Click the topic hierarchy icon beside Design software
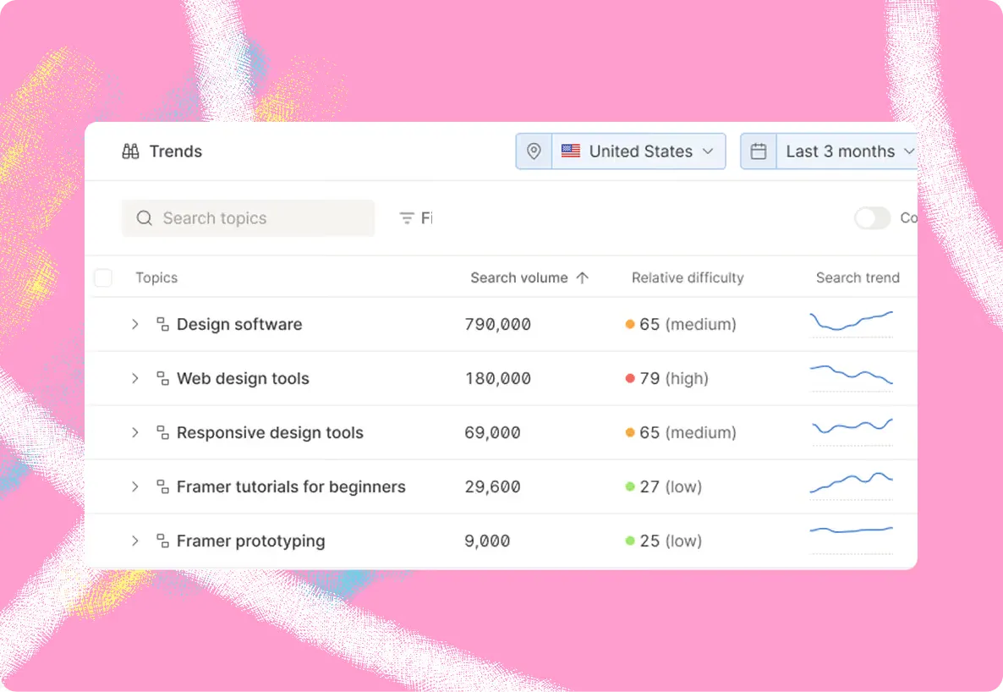 click(x=163, y=324)
